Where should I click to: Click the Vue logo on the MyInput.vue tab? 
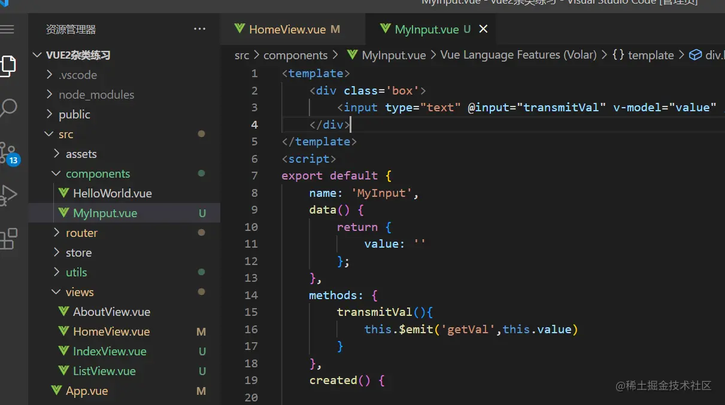click(386, 29)
